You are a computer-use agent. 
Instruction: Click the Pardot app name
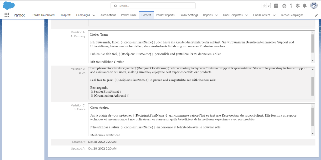[19, 15]
